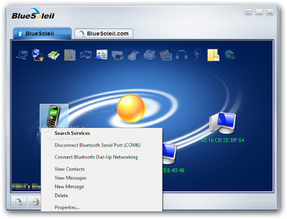
Task: Close the BlueSoleil window
Action: (x=270, y=12)
